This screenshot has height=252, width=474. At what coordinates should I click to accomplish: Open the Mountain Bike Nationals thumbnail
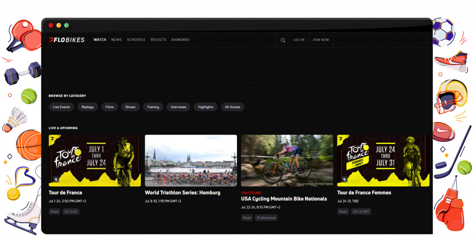tap(287, 160)
